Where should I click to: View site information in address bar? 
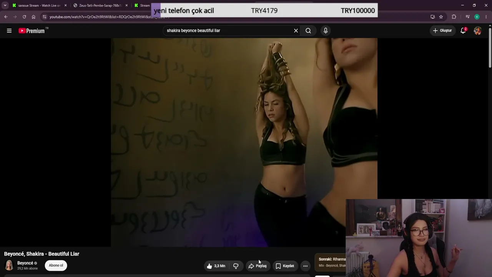[x=45, y=17]
